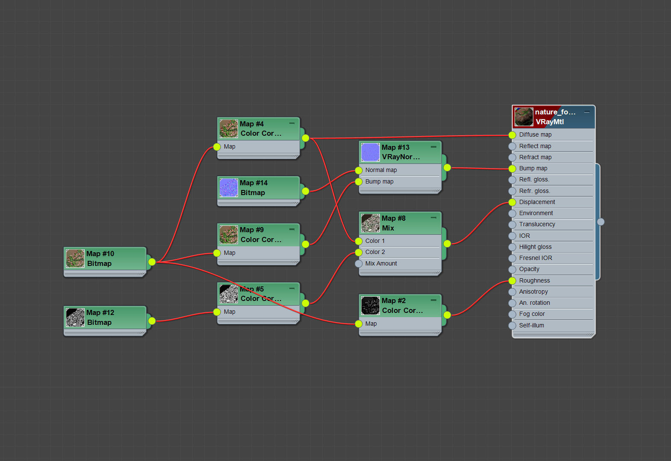Image resolution: width=671 pixels, height=461 pixels.
Task: Click the Translucency input socket
Action: [x=512, y=225]
